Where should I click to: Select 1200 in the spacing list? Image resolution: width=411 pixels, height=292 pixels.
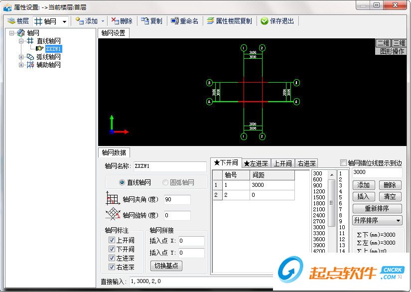pyautogui.click(x=319, y=191)
